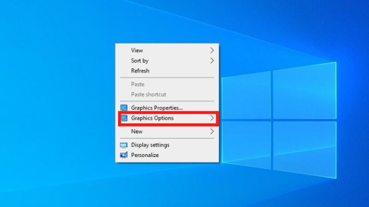
Task: Open the Sort by menu entry
Action: (167, 61)
